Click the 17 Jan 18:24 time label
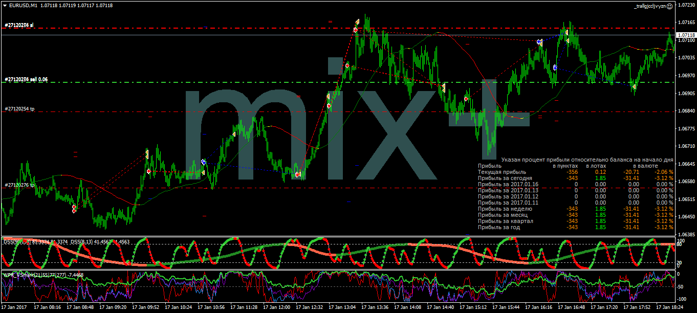This screenshot has height=313, width=697. point(670,308)
